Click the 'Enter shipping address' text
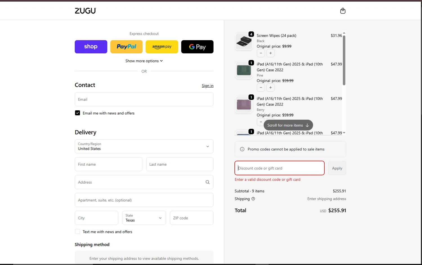The height and width of the screenshot is (265, 422). (x=327, y=199)
